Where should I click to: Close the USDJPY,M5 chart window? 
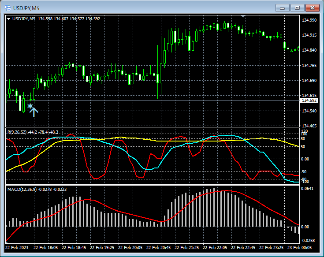tap(313, 7)
